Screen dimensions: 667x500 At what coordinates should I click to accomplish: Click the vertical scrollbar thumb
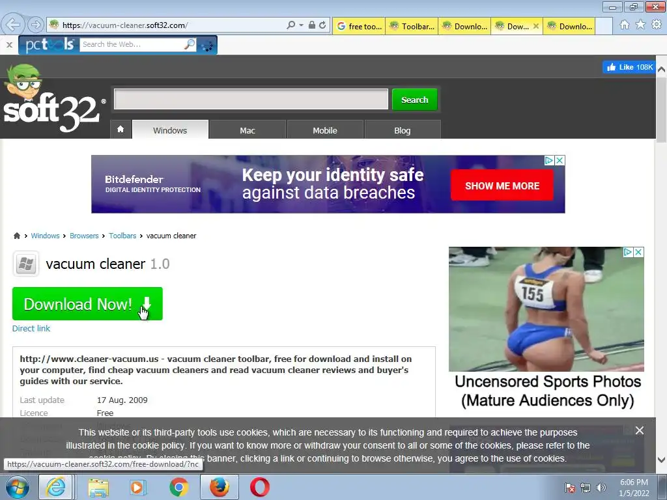[x=662, y=109]
